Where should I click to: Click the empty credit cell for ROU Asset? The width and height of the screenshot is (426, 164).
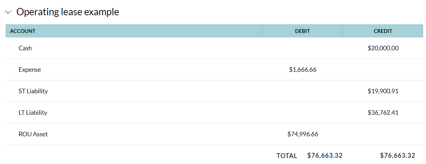(383, 134)
